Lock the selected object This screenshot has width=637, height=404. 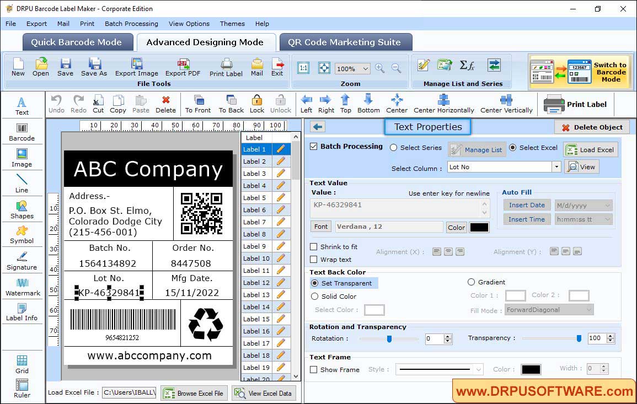(x=257, y=104)
